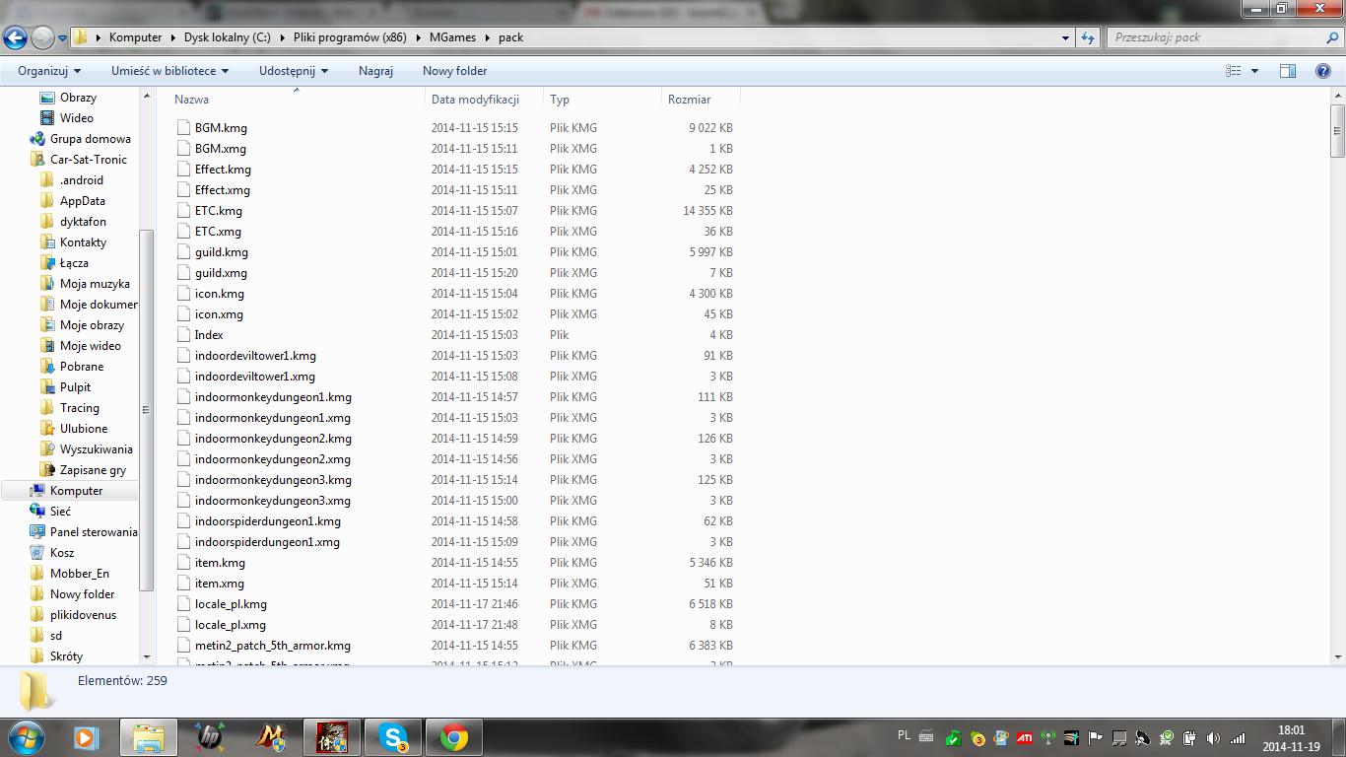The image size is (1346, 757).
Task: Go to Komputer in the address bar
Action: (x=135, y=37)
